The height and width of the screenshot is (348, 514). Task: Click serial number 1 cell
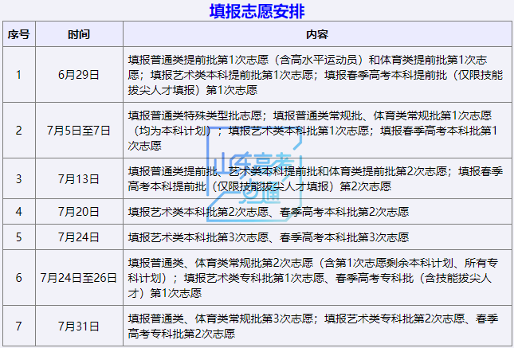coord(19,75)
